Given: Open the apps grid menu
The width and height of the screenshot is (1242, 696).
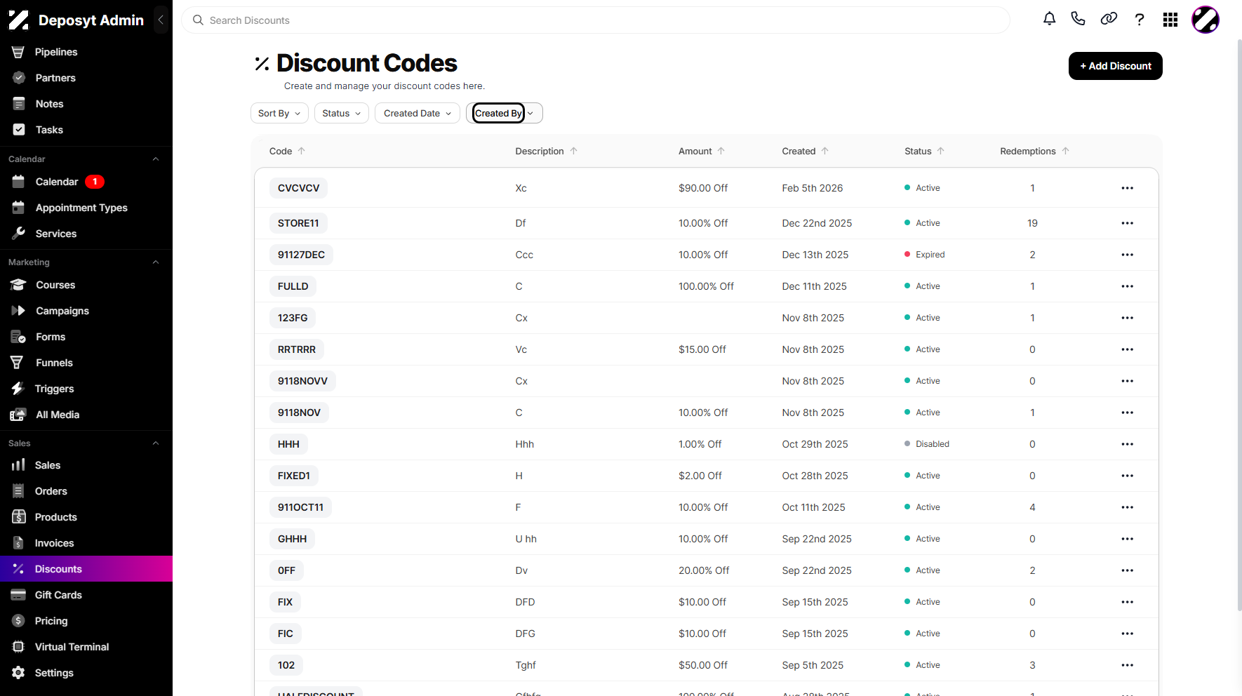Looking at the screenshot, I should [1170, 20].
